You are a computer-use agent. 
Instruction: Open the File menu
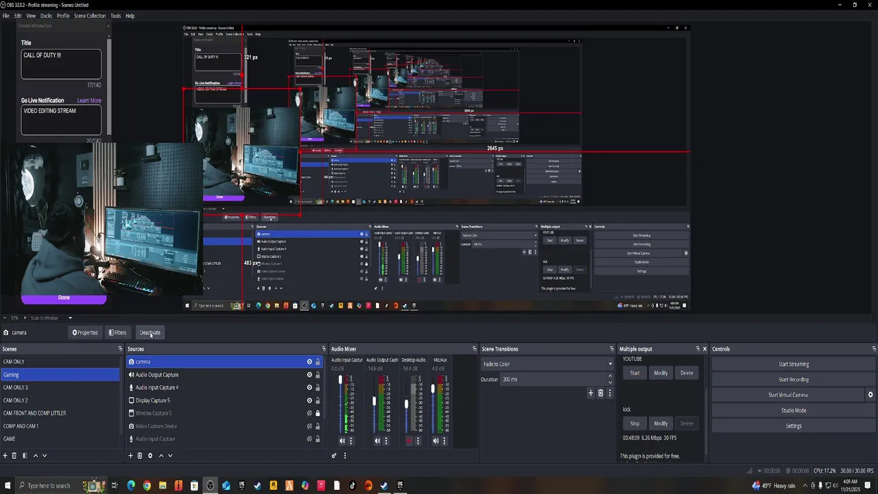click(5, 16)
